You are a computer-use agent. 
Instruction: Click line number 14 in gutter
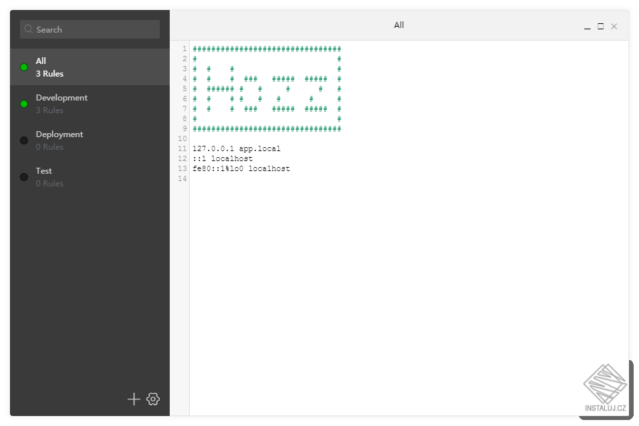point(182,178)
